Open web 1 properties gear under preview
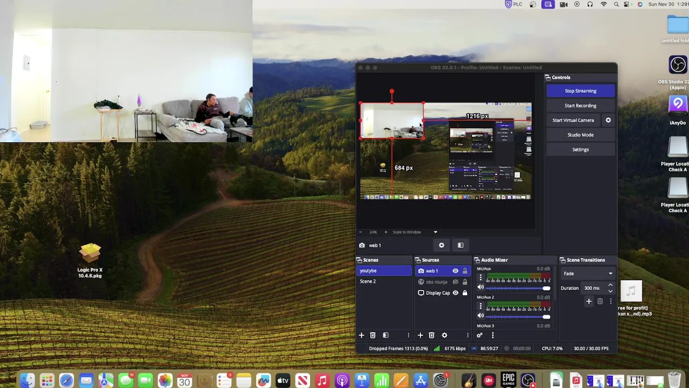This screenshot has width=689, height=388. [441, 245]
